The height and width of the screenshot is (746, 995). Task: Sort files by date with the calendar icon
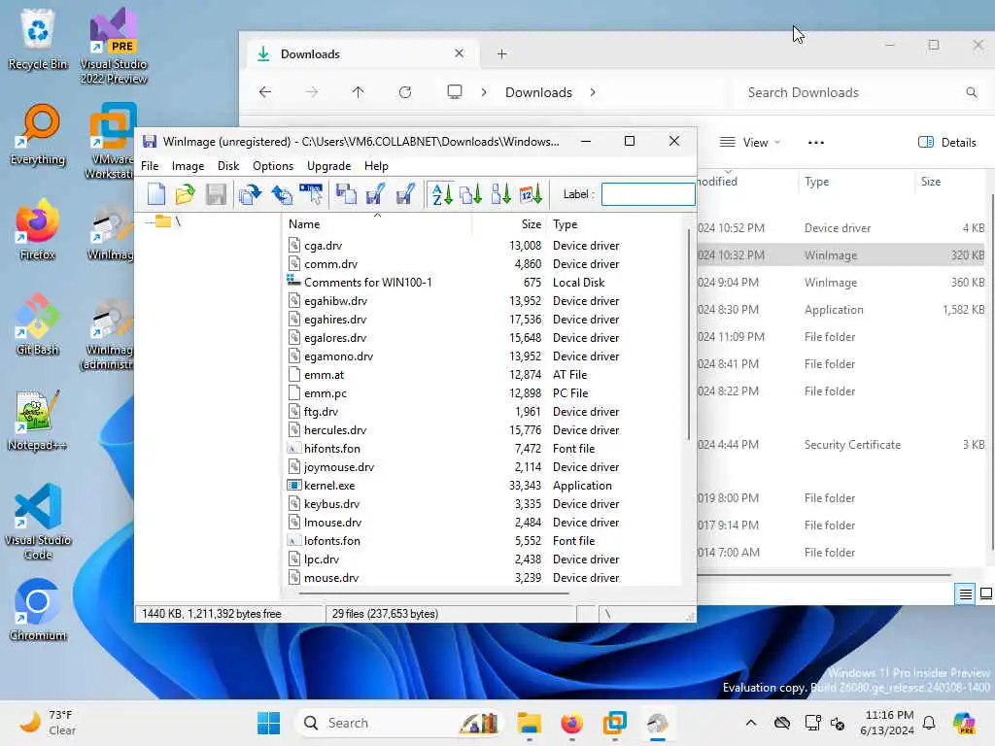(x=531, y=194)
